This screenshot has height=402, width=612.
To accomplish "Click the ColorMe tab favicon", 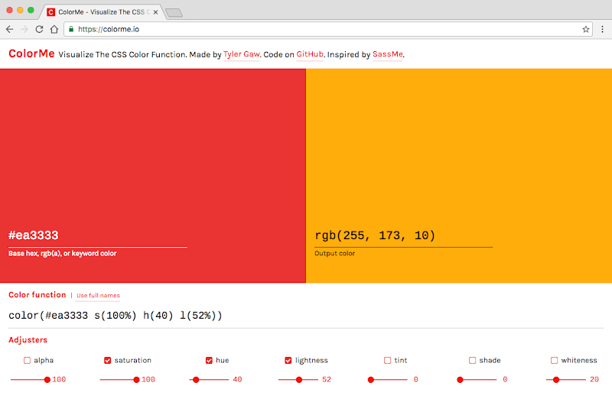I will point(50,12).
